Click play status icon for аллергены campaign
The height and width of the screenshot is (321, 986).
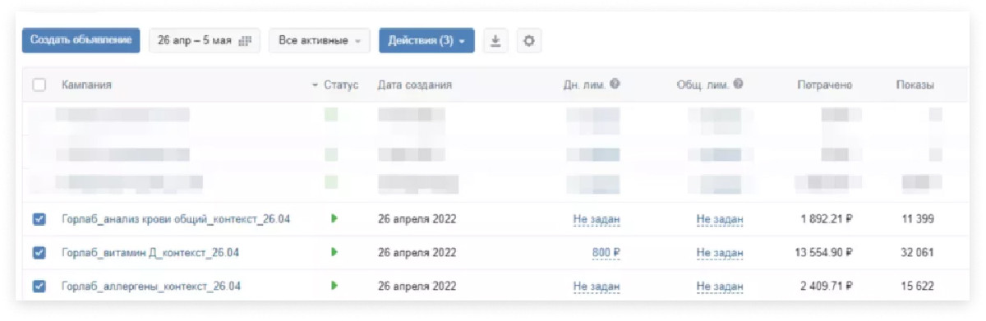pos(334,286)
